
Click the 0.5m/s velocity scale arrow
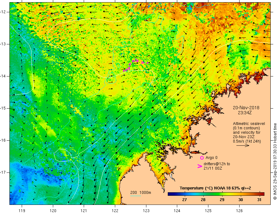(243, 145)
